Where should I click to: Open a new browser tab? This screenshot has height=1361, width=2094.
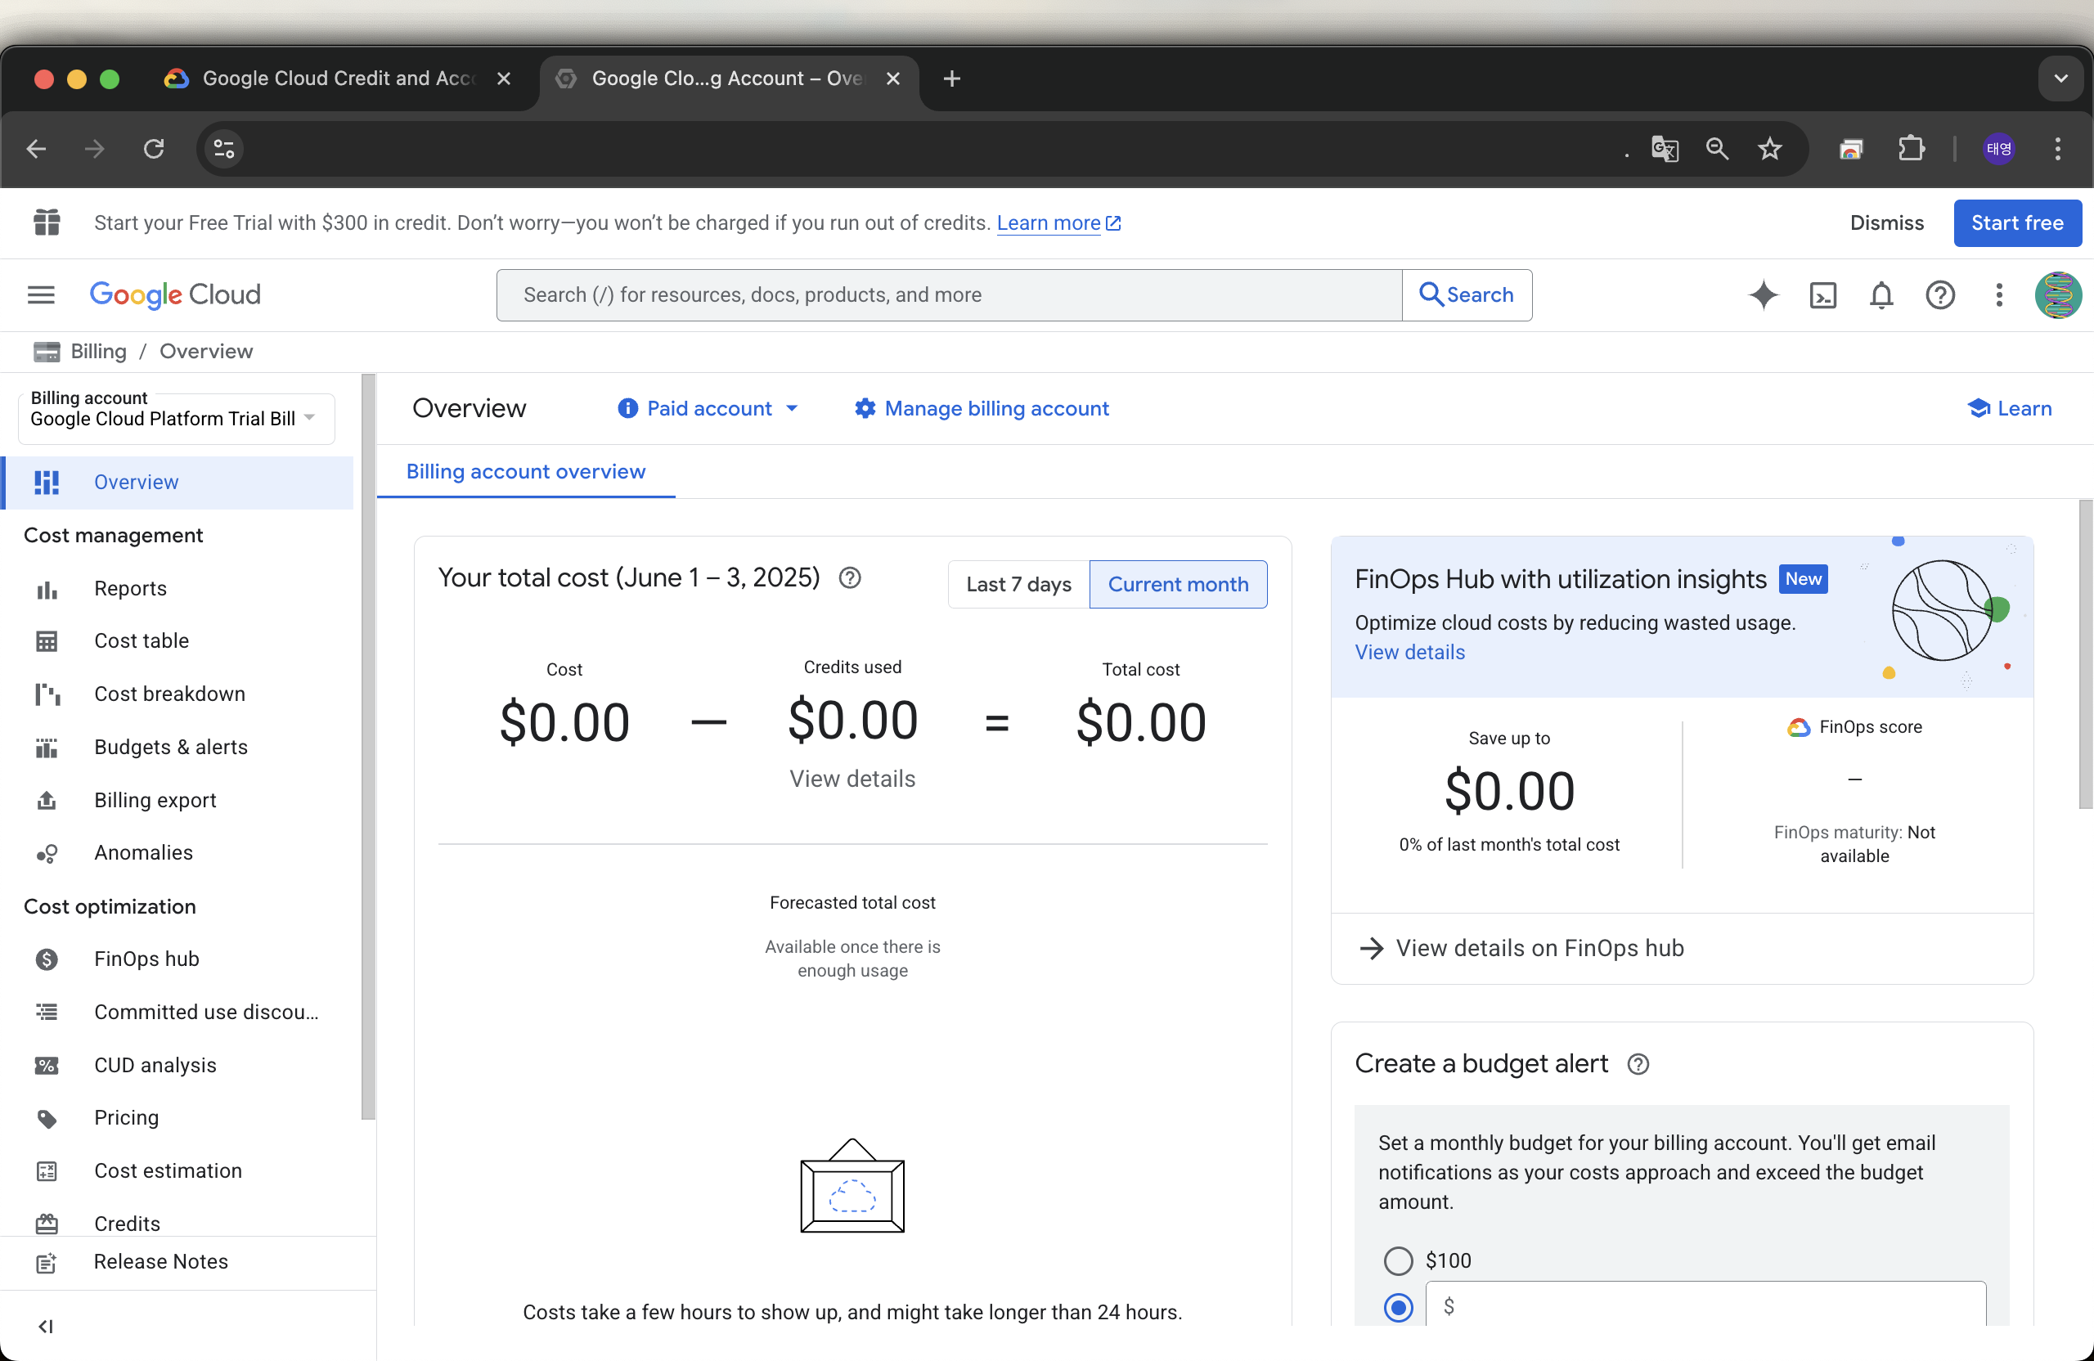coord(952,79)
